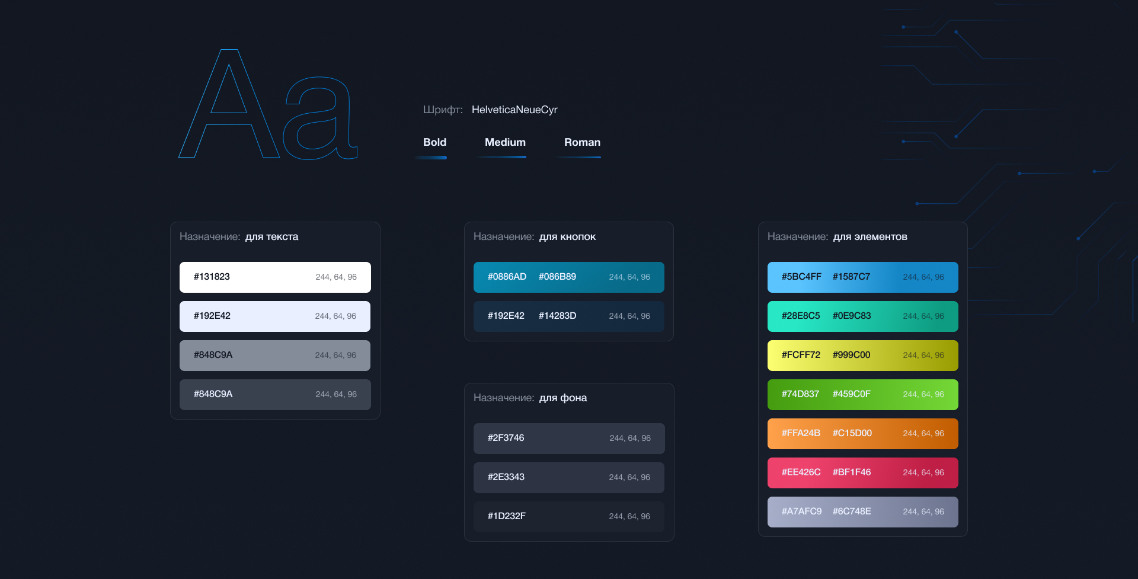Select the #1D232F background color swatch
1138x579 pixels.
[568, 517]
